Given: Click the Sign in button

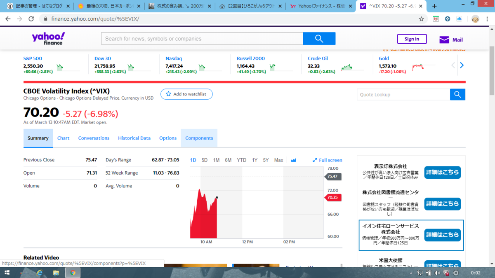Looking at the screenshot, I should pyautogui.click(x=412, y=39).
